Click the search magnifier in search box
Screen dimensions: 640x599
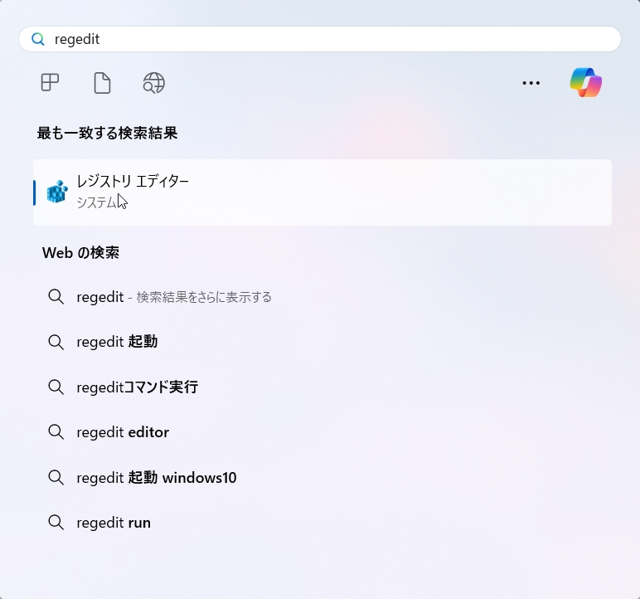pyautogui.click(x=38, y=39)
